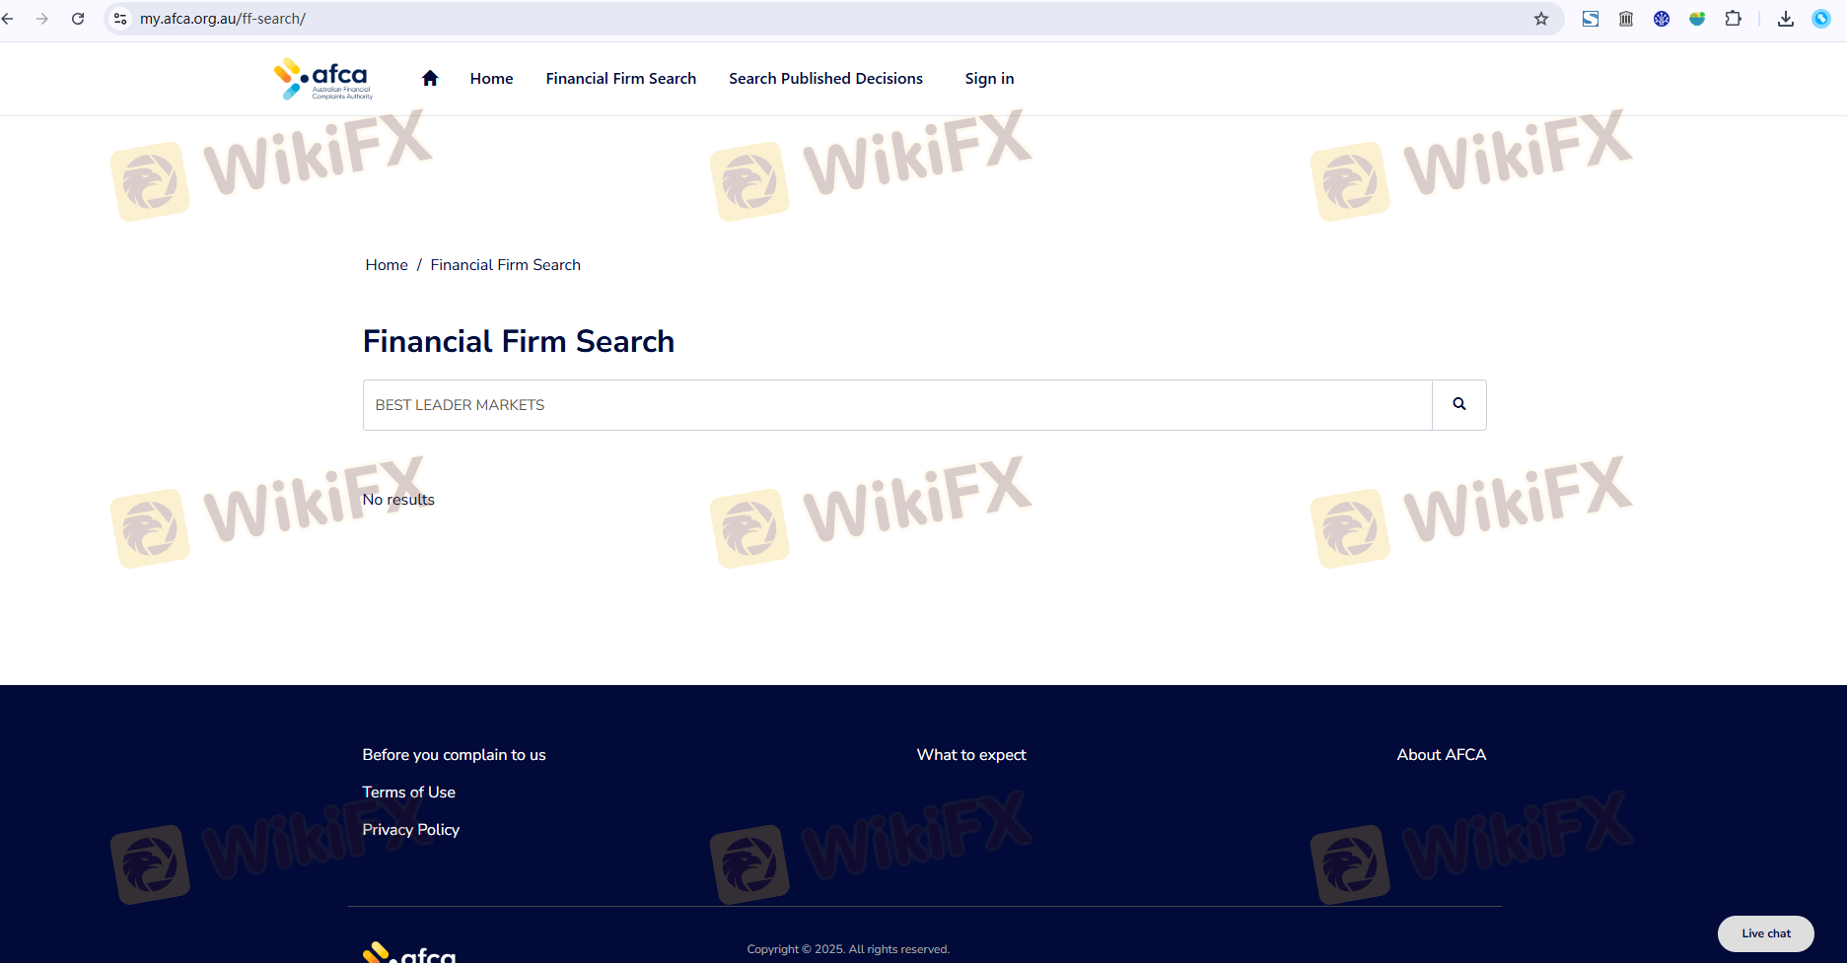The image size is (1847, 963).
Task: Open Search Published Decisions menu item
Action: click(825, 79)
